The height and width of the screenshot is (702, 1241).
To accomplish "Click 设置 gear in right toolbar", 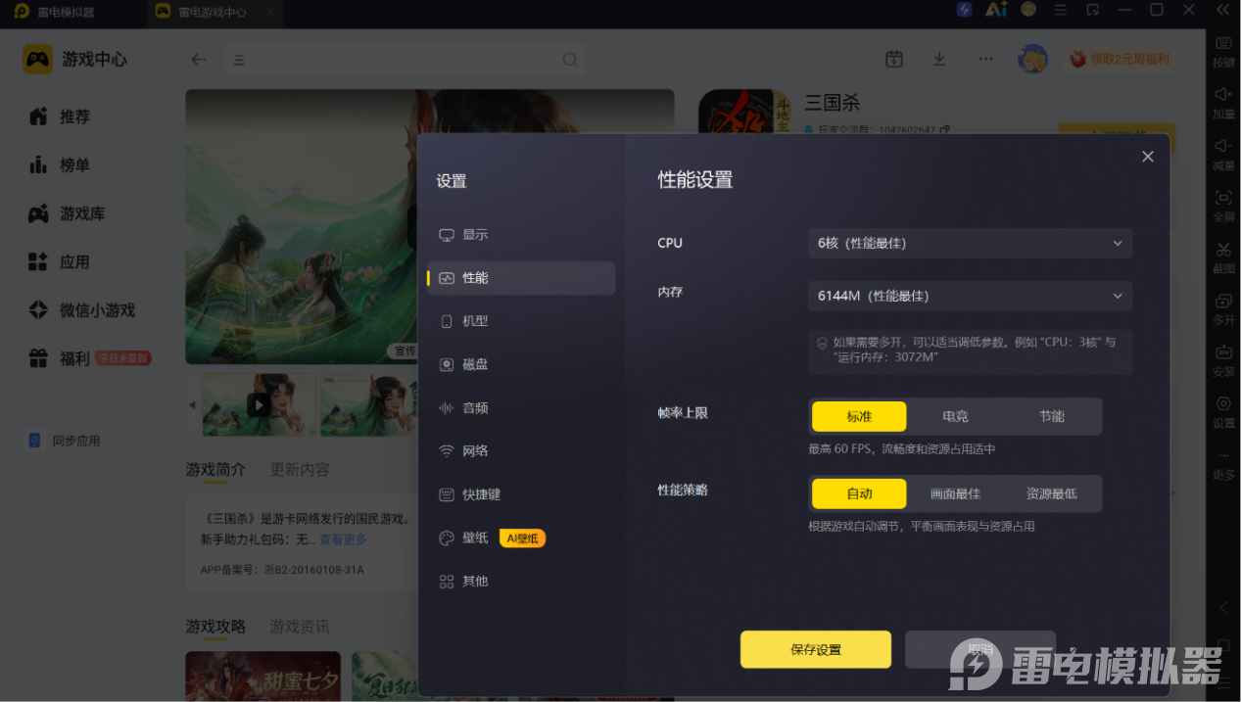I will 1223,412.
